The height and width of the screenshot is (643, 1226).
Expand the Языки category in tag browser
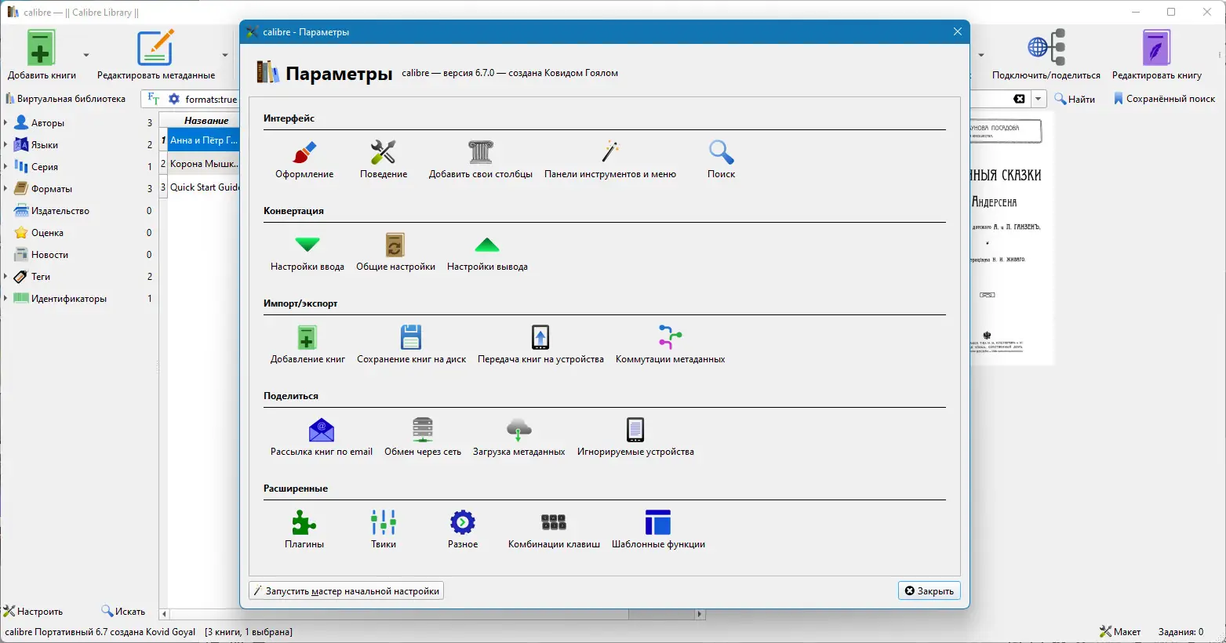(5, 145)
